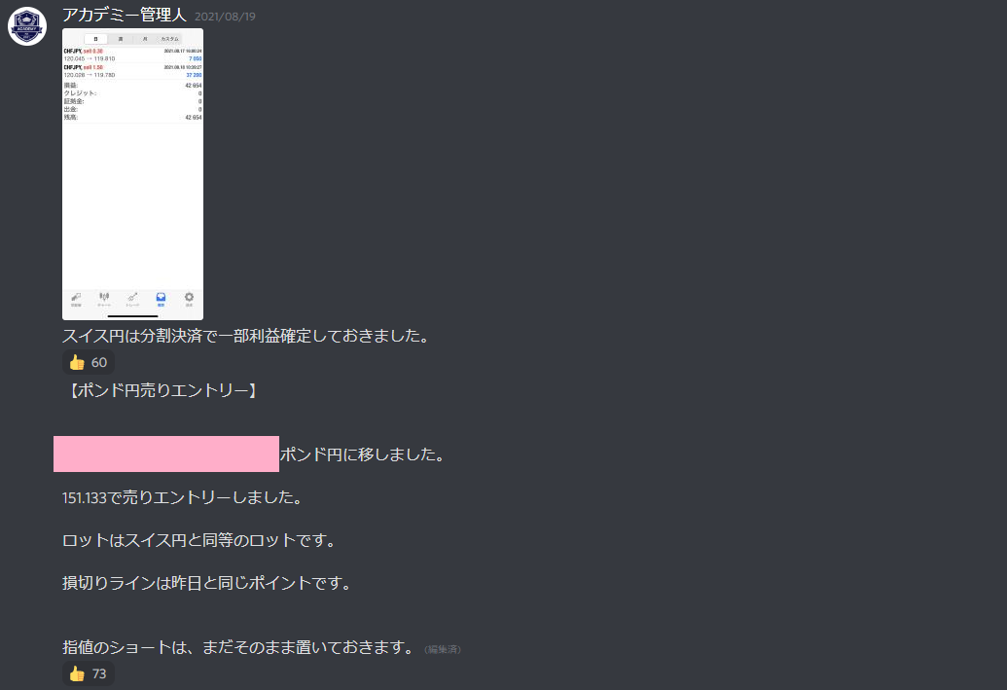This screenshot has height=690, width=1007.
Task: Toggle the thumbs-up reaction showing 60
Action: tap(89, 362)
